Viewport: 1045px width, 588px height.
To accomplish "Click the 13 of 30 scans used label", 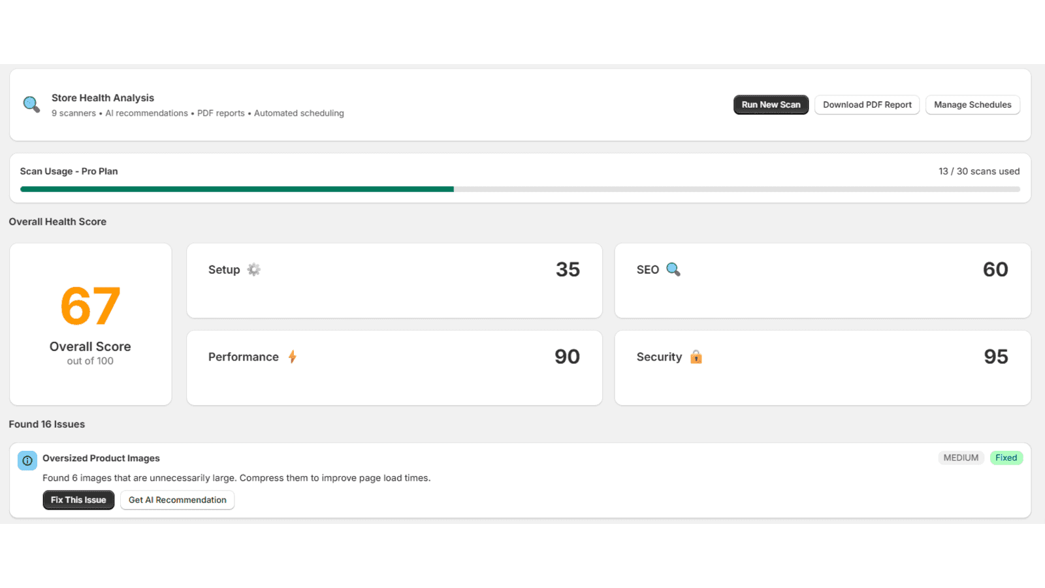I will (979, 171).
